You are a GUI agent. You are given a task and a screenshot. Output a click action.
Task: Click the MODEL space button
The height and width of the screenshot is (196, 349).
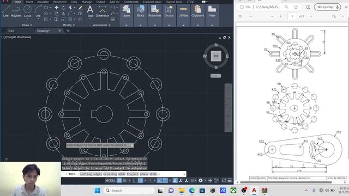[110, 180]
